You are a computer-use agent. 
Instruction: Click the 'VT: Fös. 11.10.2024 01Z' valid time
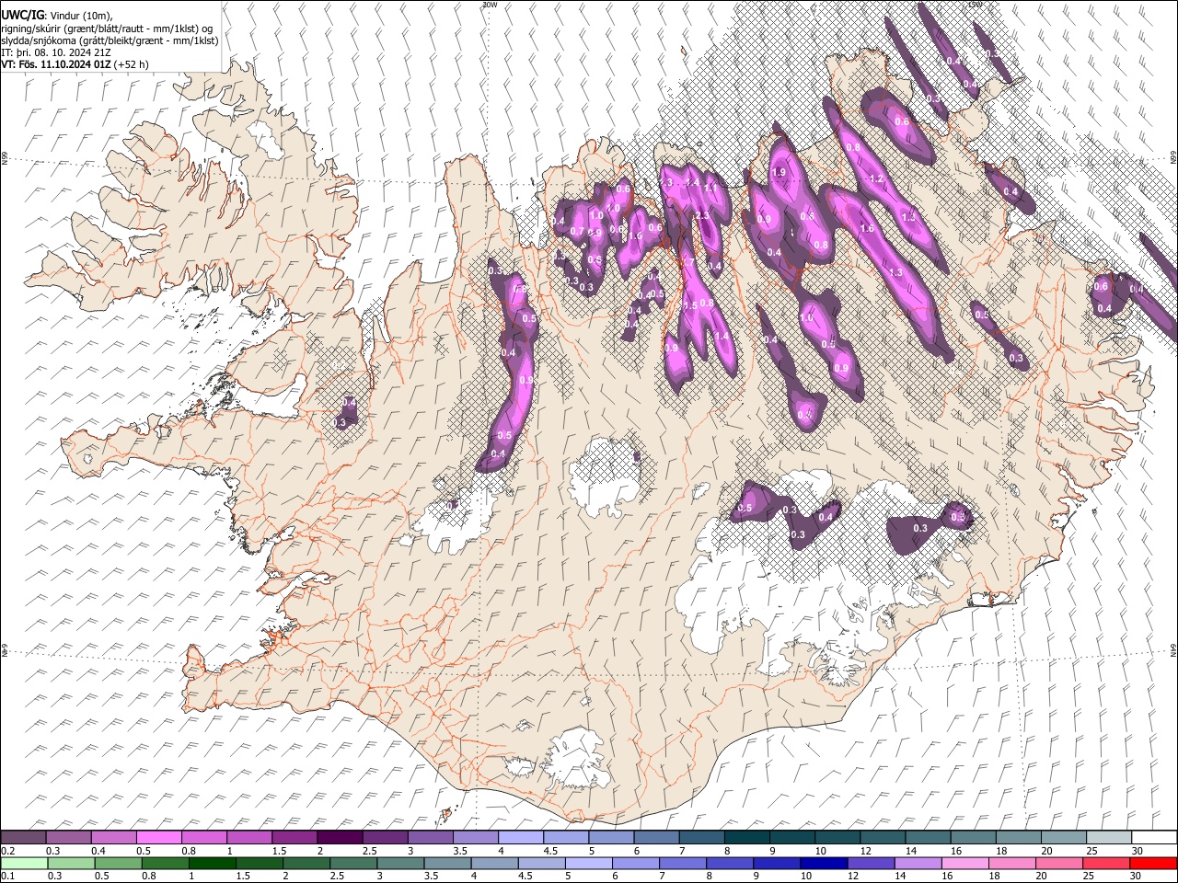(56, 64)
